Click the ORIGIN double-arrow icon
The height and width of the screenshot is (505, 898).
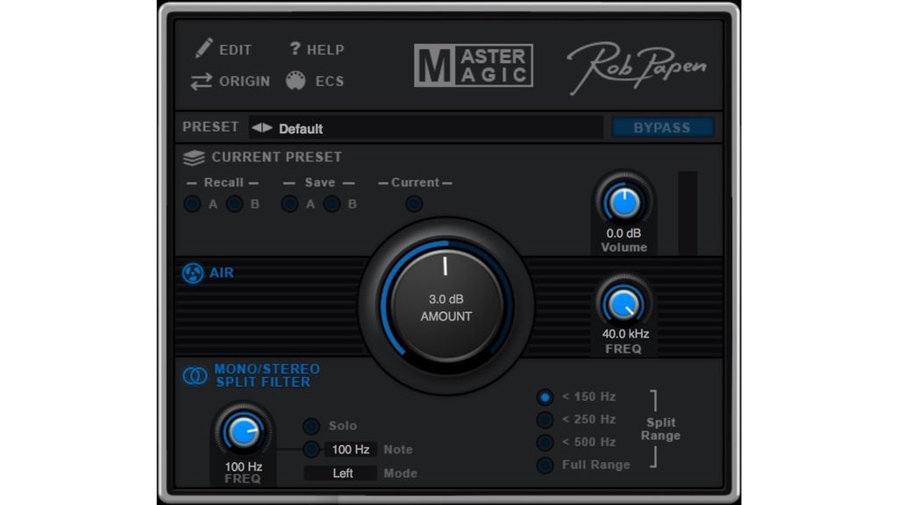click(201, 81)
